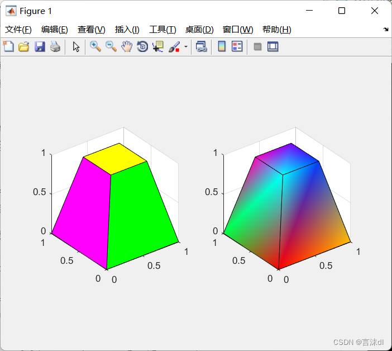Print the figure using the printer icon
The image size is (392, 351).
click(x=55, y=47)
